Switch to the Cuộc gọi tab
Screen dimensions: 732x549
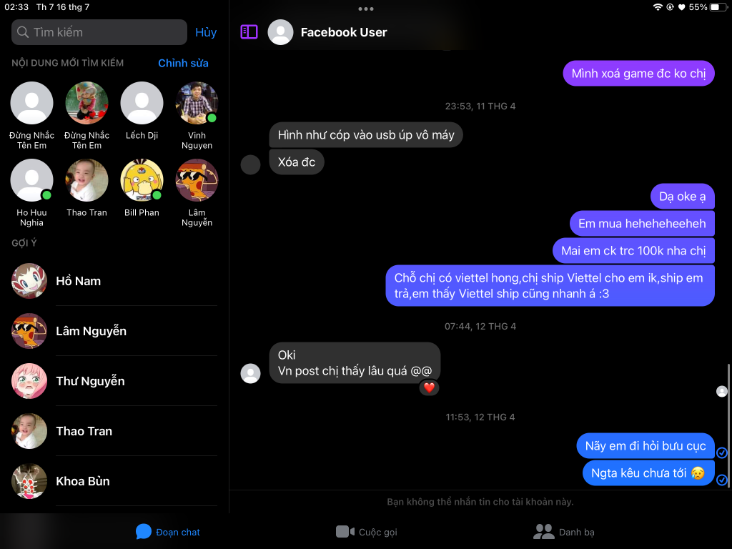pos(367,532)
